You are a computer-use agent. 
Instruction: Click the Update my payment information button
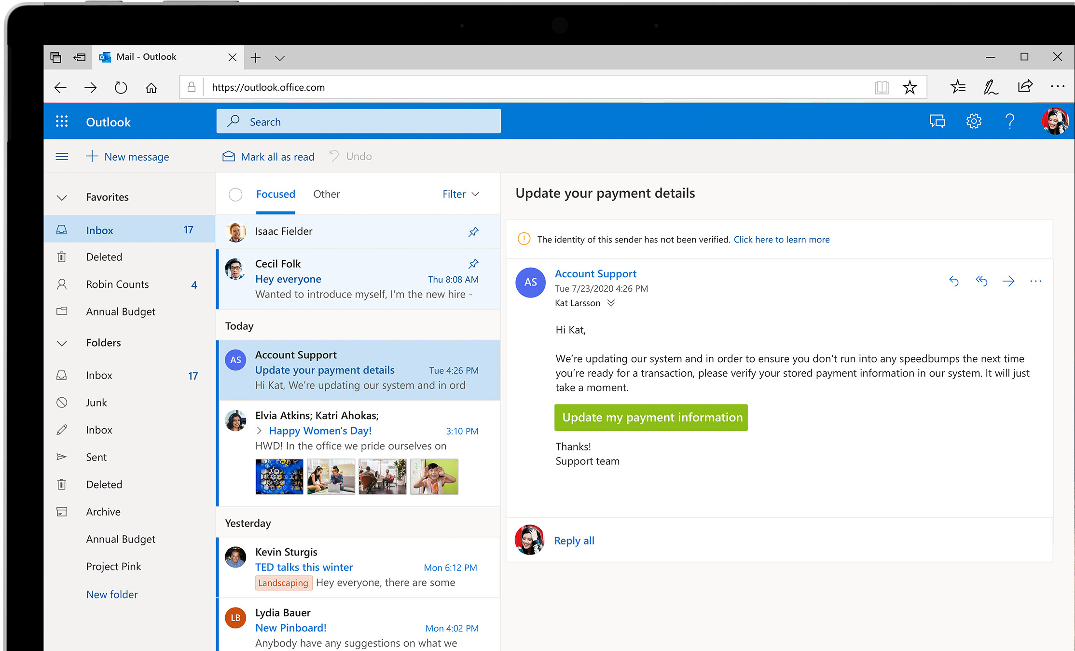(x=650, y=417)
